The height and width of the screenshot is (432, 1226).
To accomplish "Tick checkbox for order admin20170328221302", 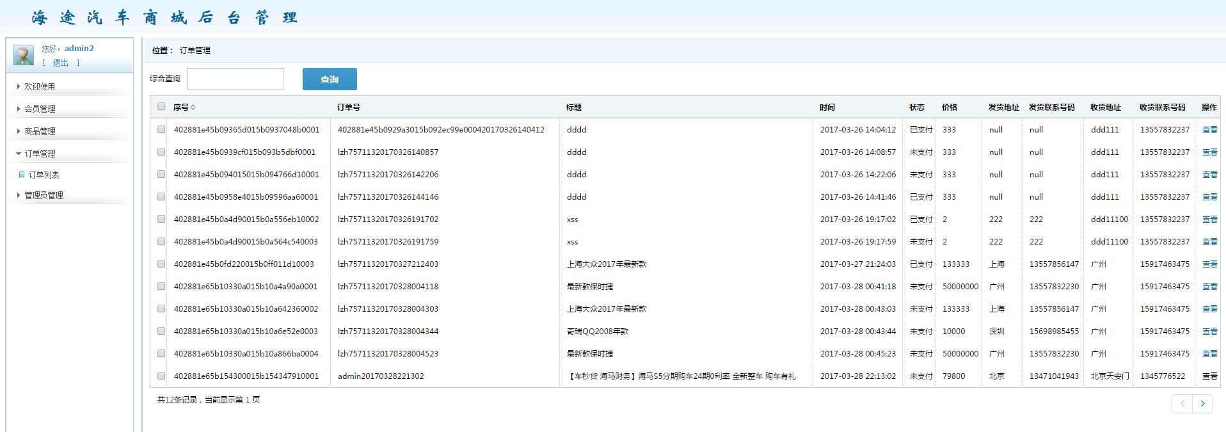I will pos(161,376).
